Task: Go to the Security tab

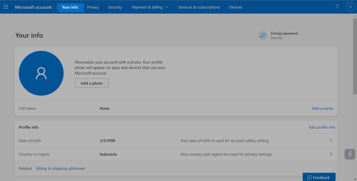Action: coord(115,7)
